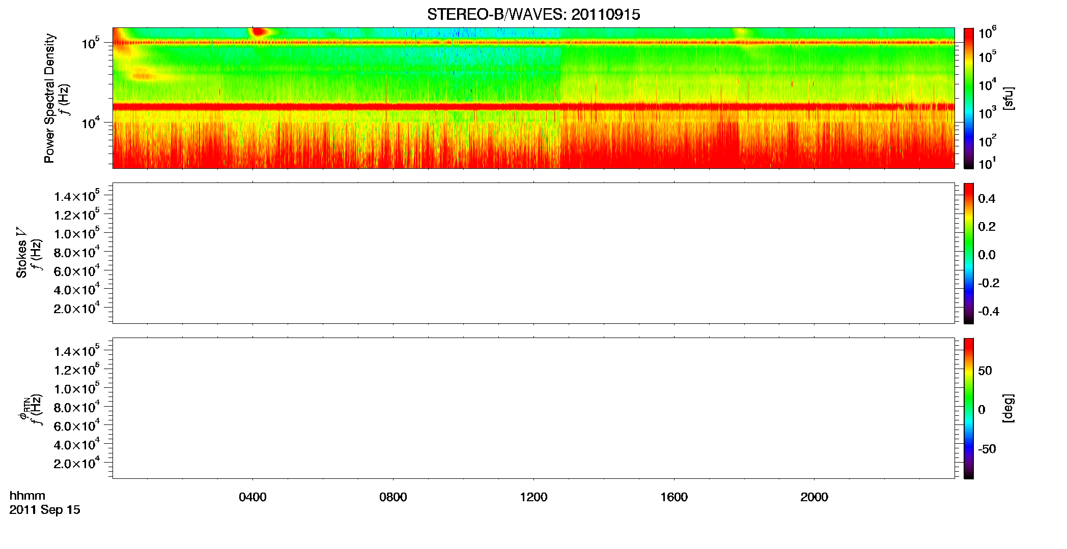Select the 2000 time axis label
Image resolution: width=1067 pixels, height=549 pixels.
[x=814, y=497]
